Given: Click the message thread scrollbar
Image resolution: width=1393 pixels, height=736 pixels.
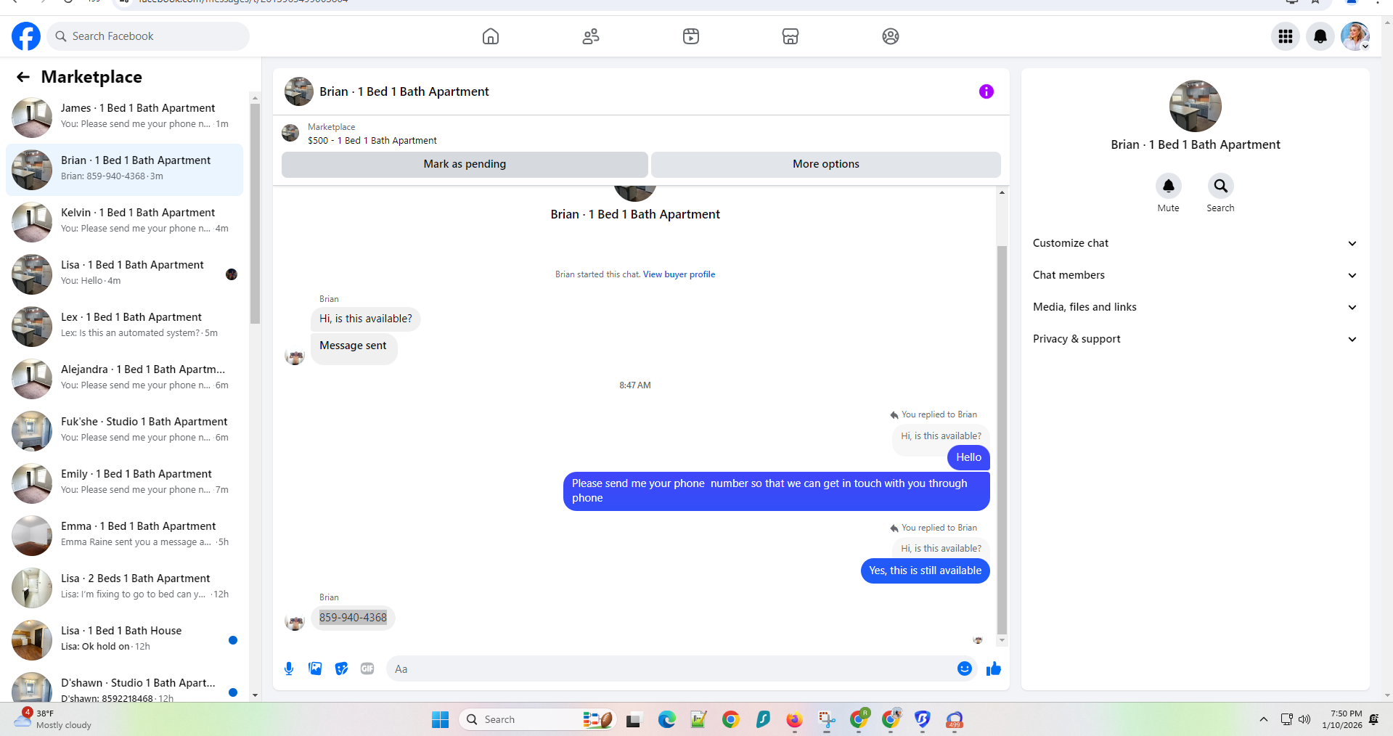Looking at the screenshot, I should [x=1002, y=439].
